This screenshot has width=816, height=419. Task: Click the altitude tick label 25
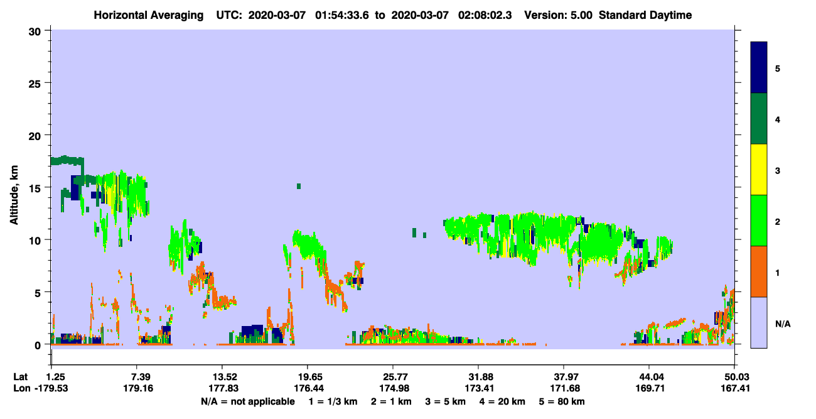click(x=36, y=83)
